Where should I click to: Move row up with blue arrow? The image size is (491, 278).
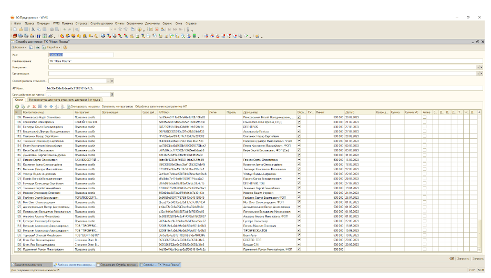[x=46, y=106]
